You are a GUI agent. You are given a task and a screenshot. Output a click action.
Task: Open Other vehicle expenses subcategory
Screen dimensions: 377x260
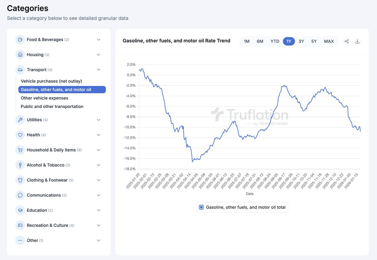tap(45, 98)
